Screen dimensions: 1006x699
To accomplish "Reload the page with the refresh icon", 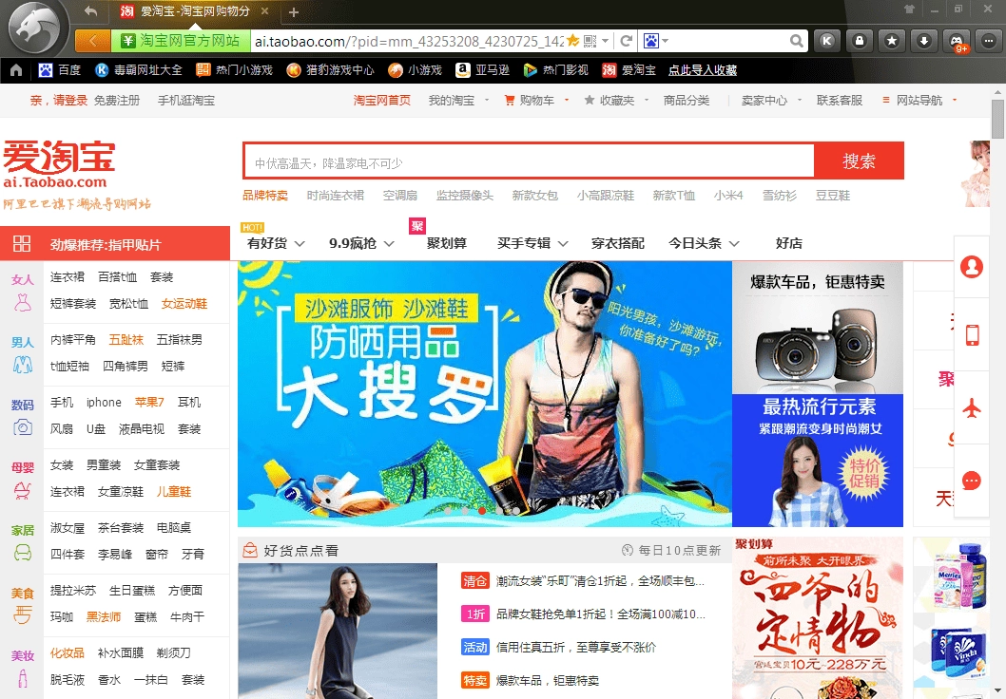I will point(627,41).
